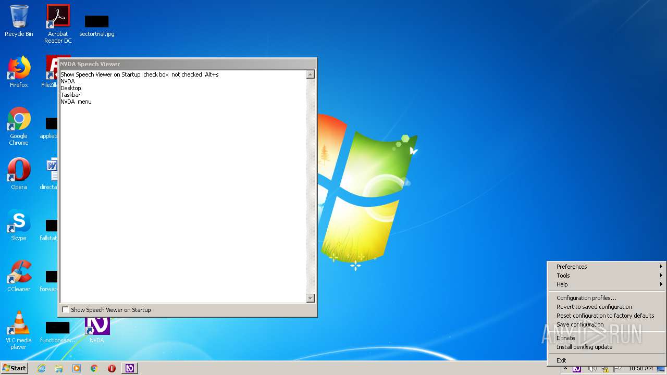Viewport: 667px width, 375px height.
Task: Click the Start button
Action: pyautogui.click(x=14, y=368)
